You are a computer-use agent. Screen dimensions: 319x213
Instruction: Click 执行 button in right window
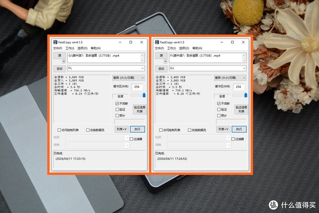tap(239, 129)
